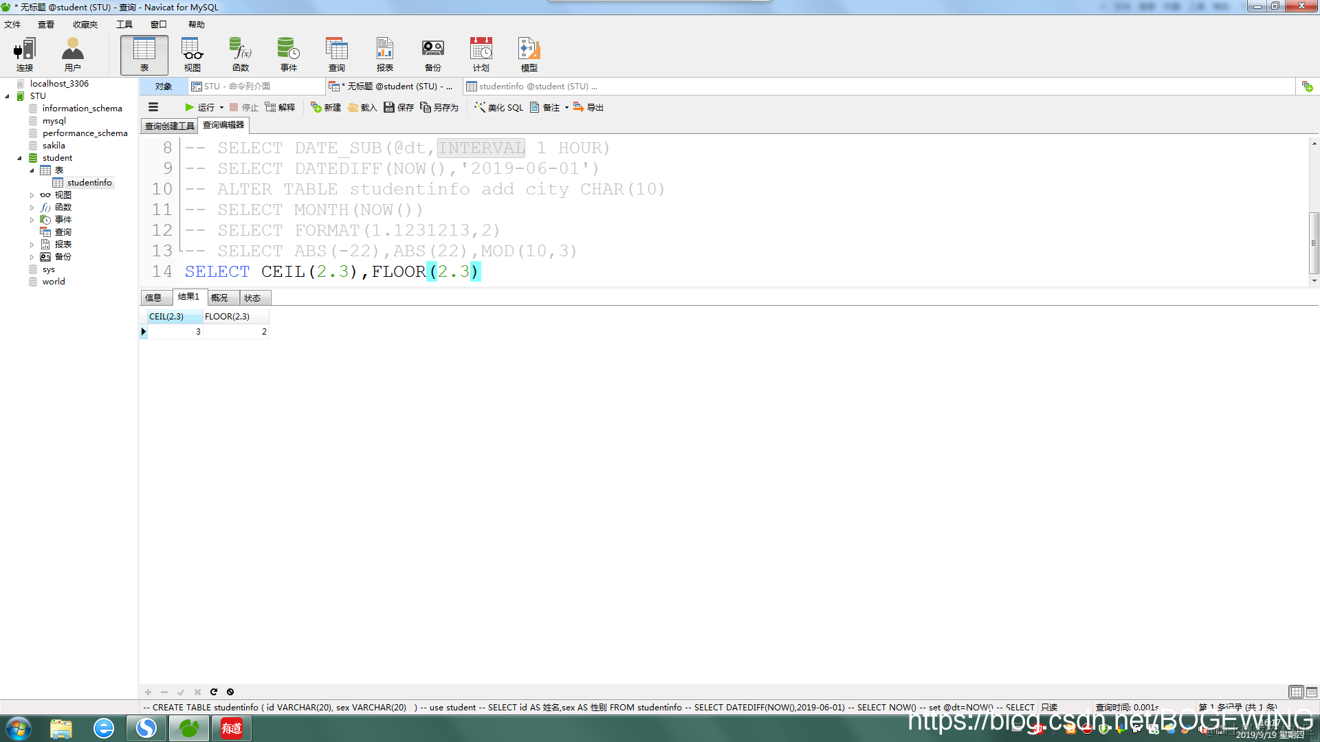The image size is (1320, 742).
Task: Switch results to form view icon
Action: click(1312, 692)
